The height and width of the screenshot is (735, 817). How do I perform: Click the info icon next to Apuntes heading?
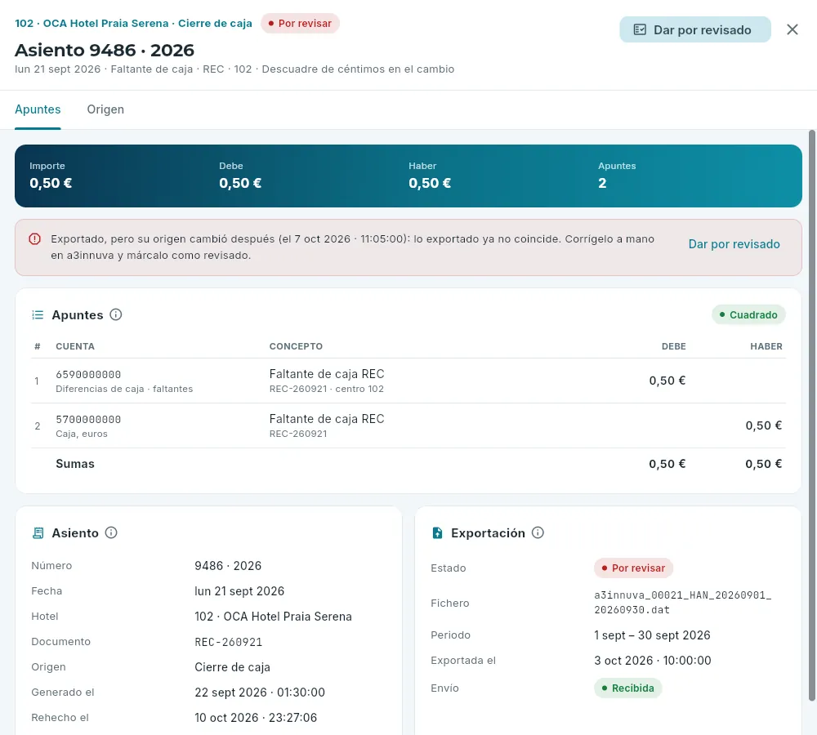(116, 314)
